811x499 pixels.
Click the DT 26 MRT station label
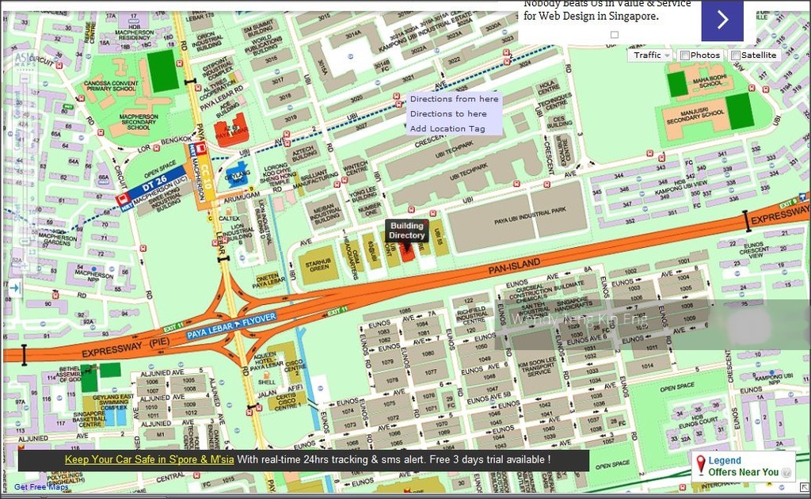coord(154,182)
